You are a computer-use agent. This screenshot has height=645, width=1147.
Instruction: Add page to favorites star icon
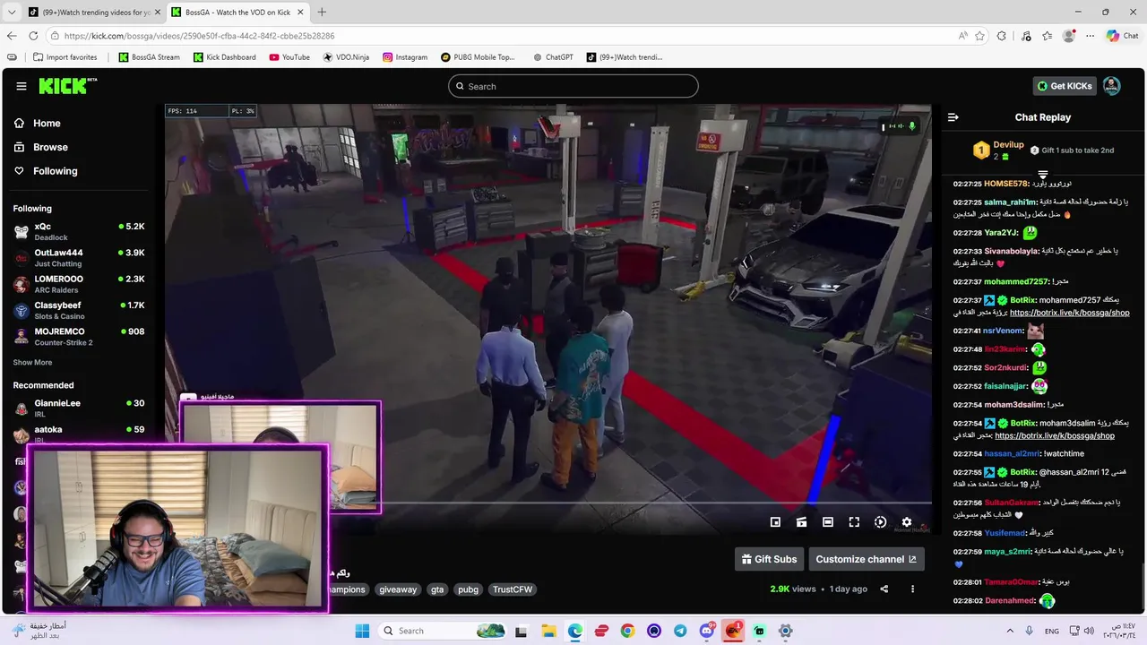979,36
